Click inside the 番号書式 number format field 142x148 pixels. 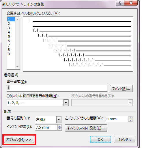57,88
